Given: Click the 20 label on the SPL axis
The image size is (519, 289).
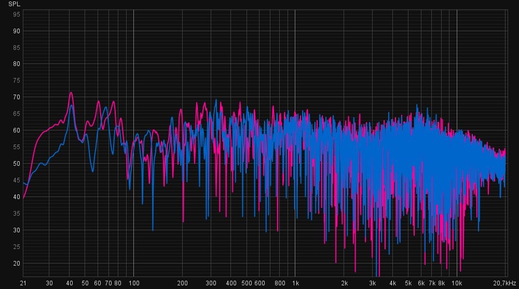Looking at the screenshot, I should pyautogui.click(x=17, y=264).
